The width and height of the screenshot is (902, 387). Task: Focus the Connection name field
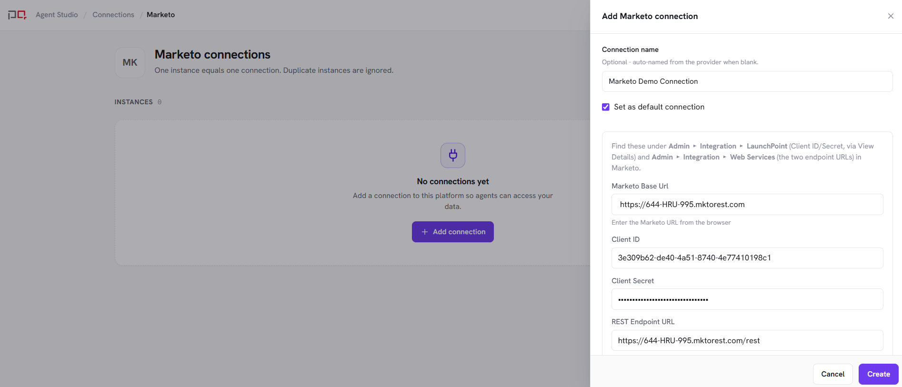(x=747, y=81)
